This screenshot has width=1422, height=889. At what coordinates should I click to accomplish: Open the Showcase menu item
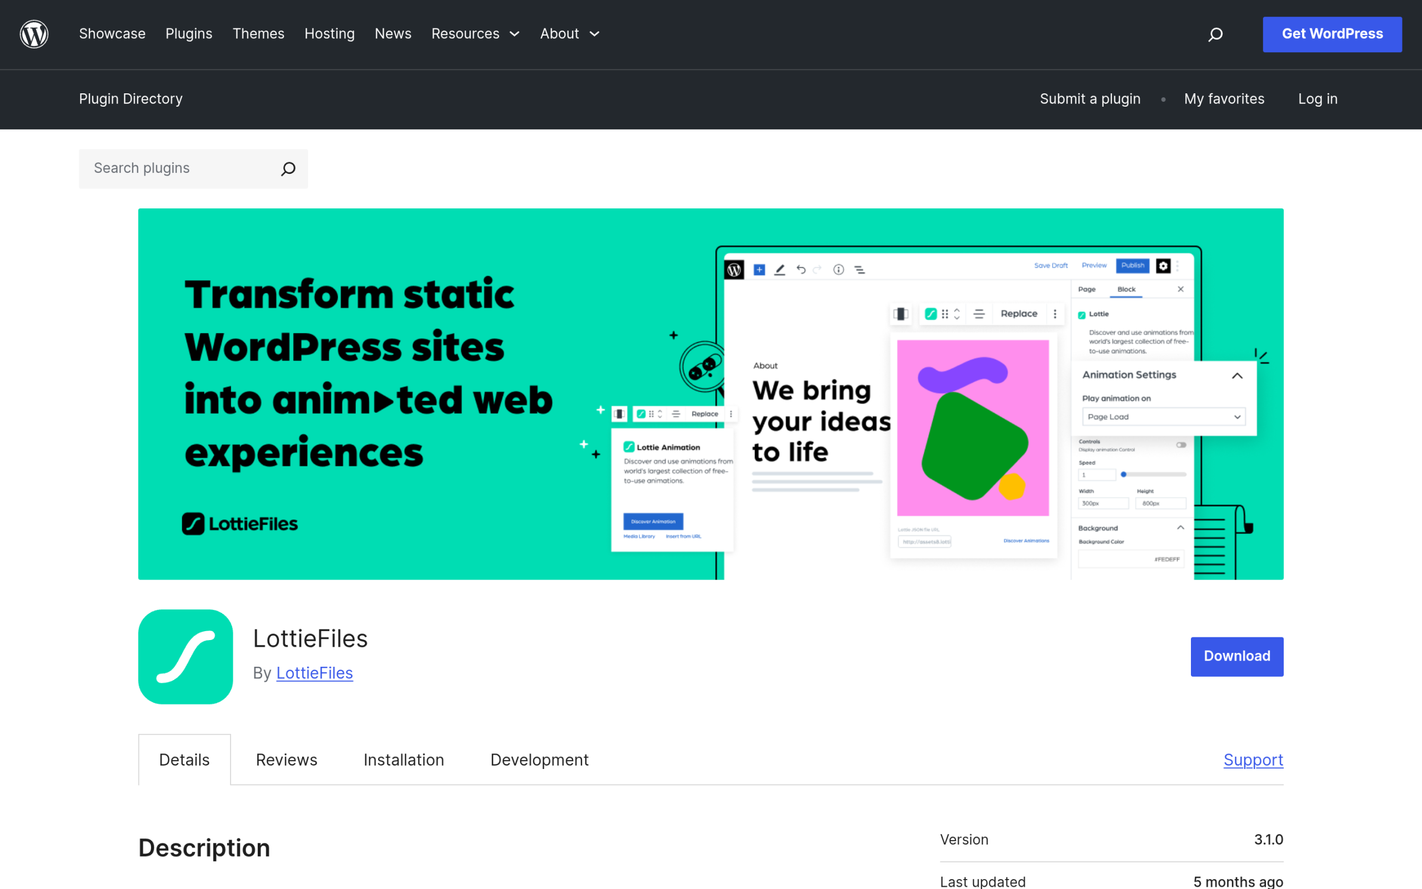[112, 34]
